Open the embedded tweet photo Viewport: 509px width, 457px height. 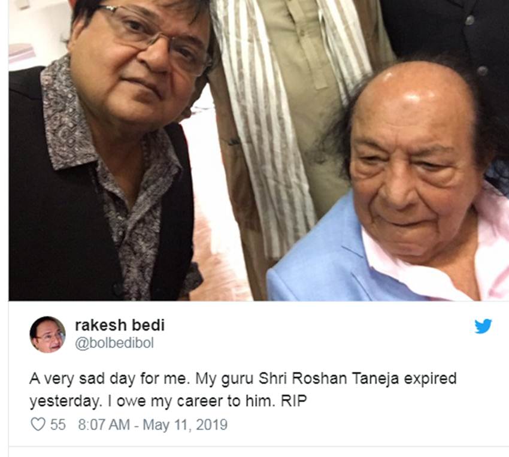[x=259, y=150]
